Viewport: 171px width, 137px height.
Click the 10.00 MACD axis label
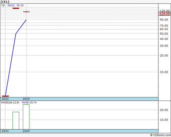point(164,120)
